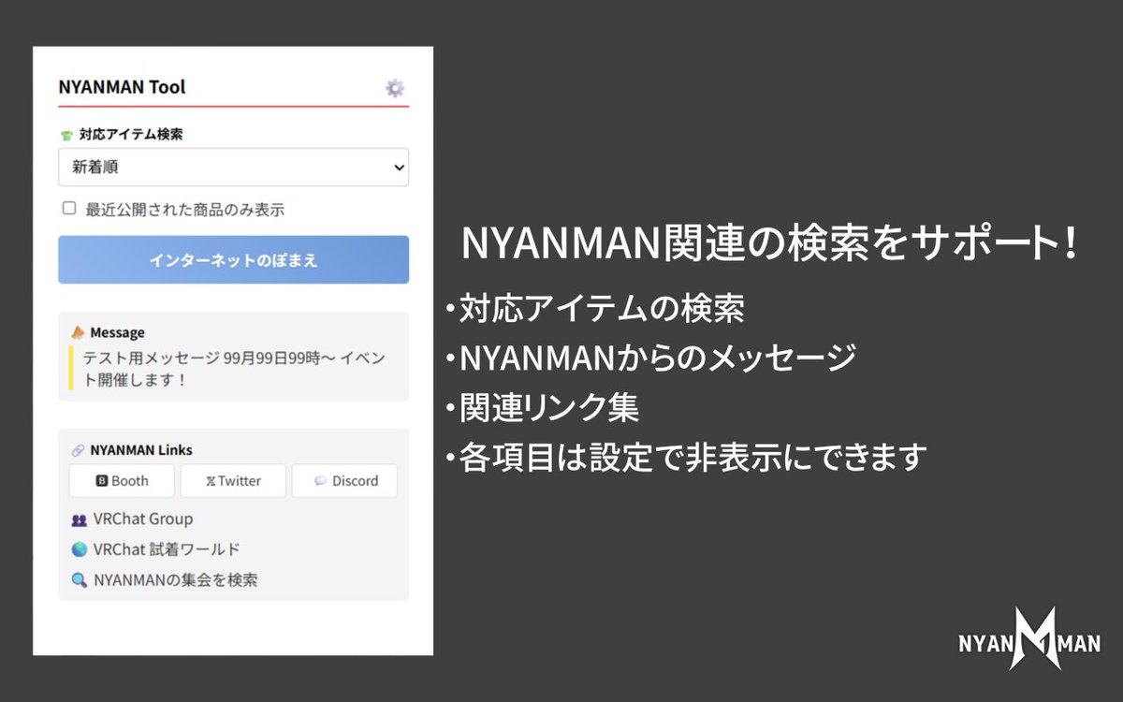Click the bullet text NYANMANからのメッセージ
The height and width of the screenshot is (702, 1123).
tap(657, 358)
